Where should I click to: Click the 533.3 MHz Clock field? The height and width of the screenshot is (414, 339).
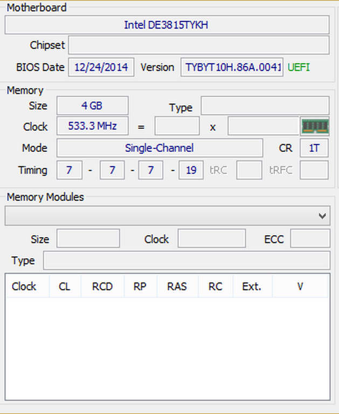point(92,127)
